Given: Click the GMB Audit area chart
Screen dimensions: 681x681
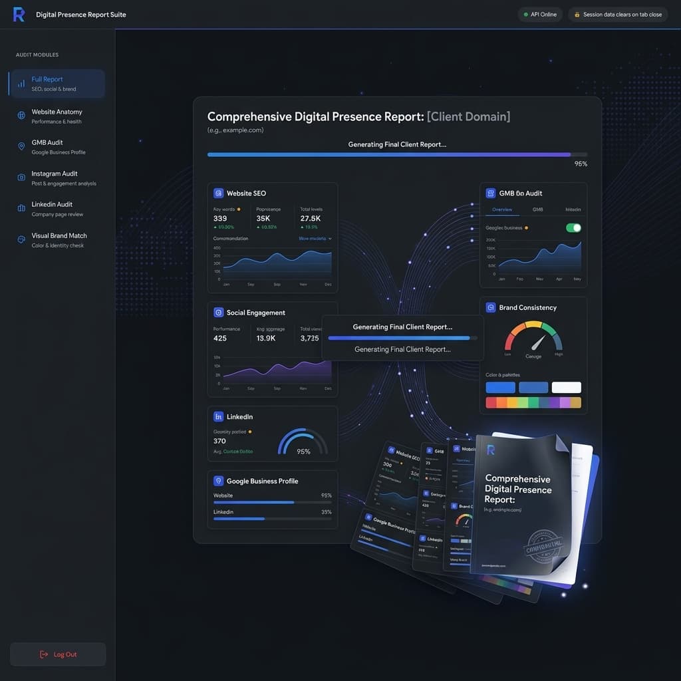Looking at the screenshot, I should tap(540, 257).
